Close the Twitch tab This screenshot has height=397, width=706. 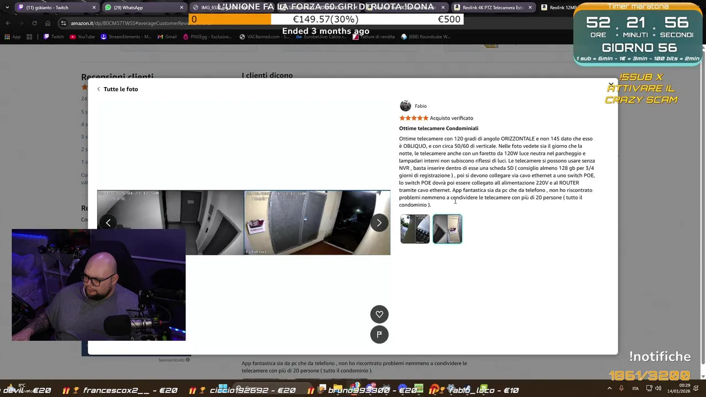[94, 8]
